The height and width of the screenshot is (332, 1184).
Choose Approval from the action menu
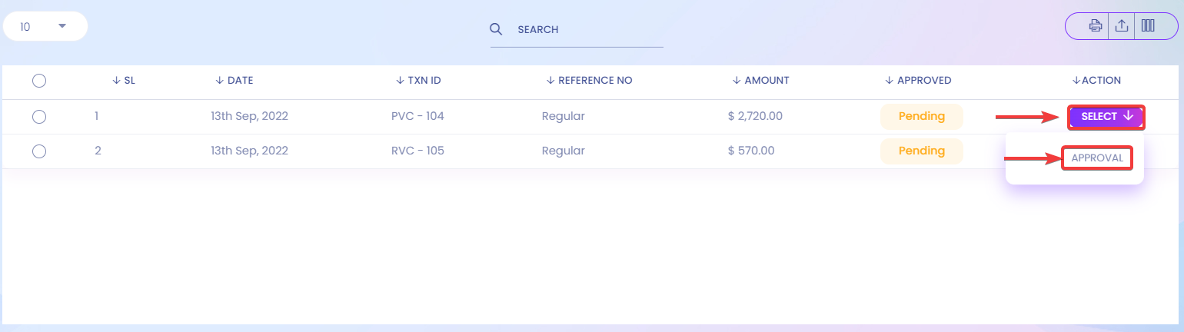point(1097,158)
